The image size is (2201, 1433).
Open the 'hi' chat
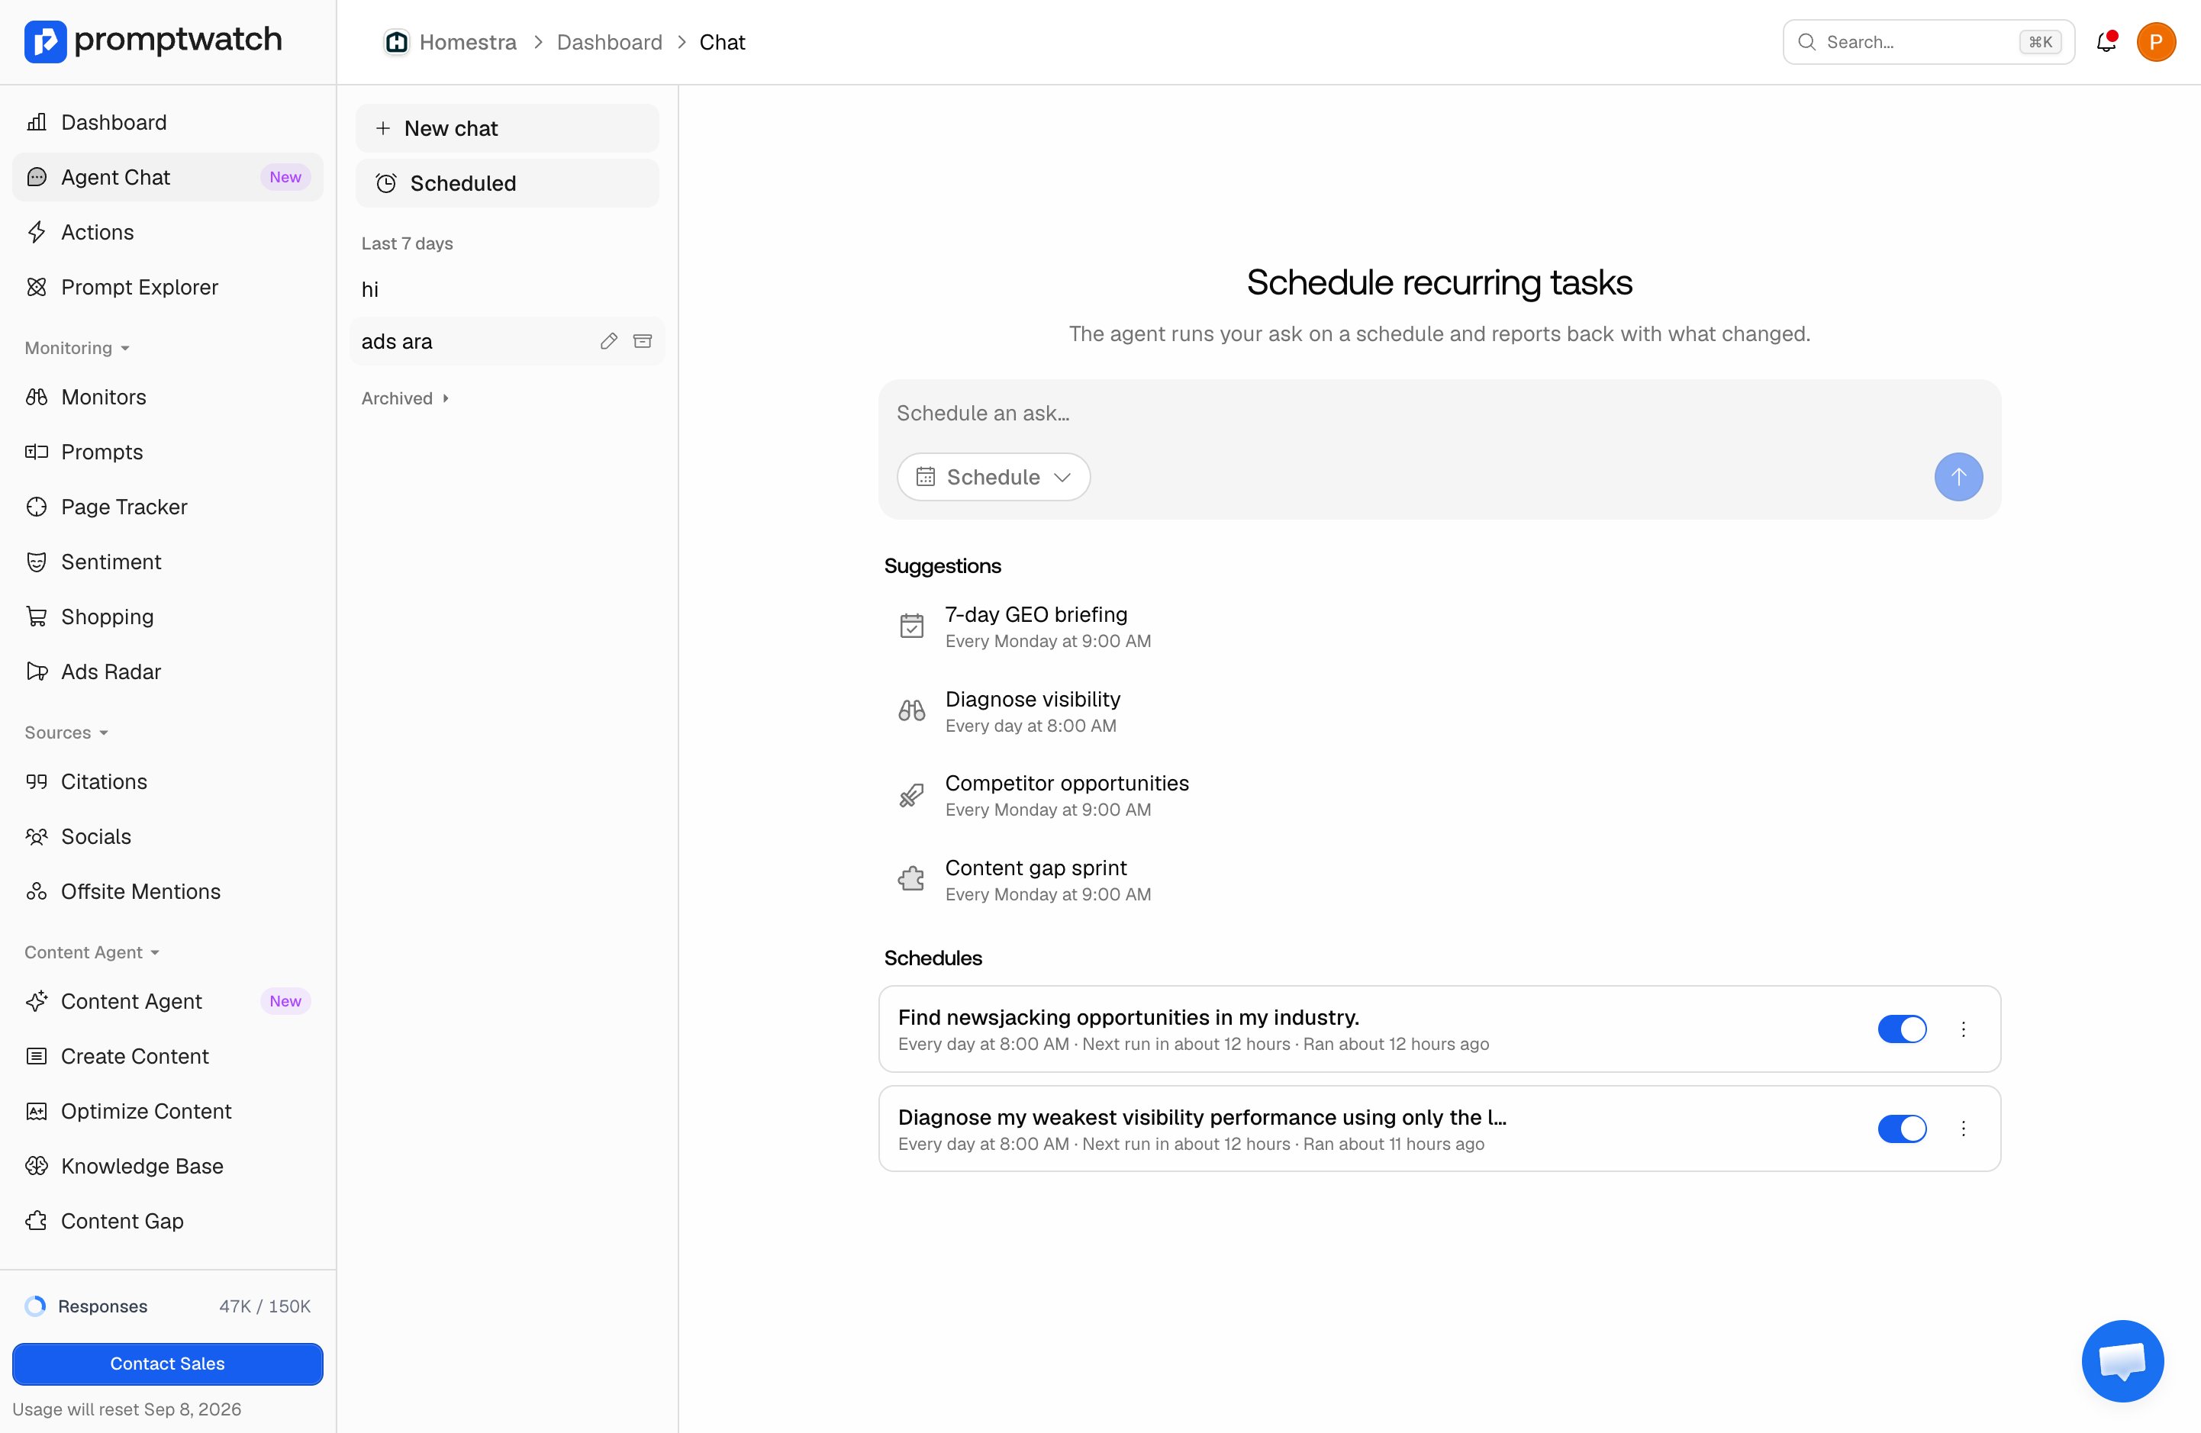(x=507, y=289)
